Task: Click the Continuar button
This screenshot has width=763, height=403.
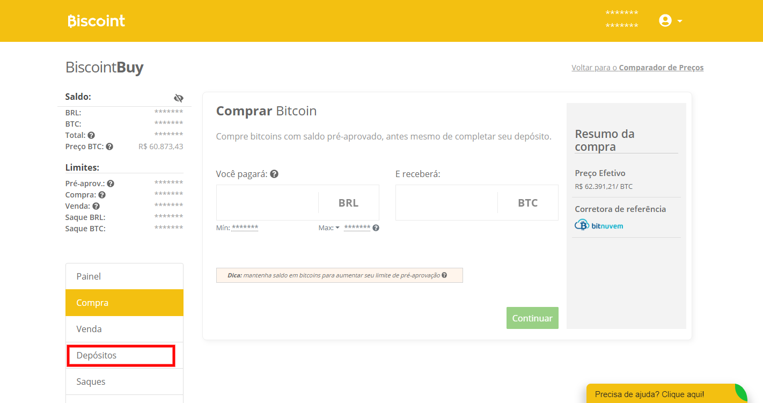Action: pyautogui.click(x=532, y=318)
